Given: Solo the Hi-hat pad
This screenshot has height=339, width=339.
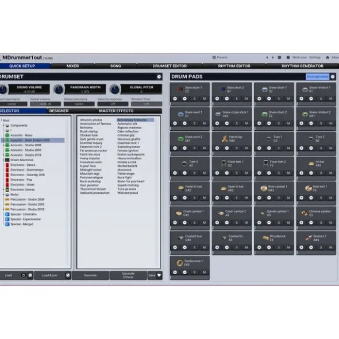Looking at the screenshot, I should click(x=321, y=173).
